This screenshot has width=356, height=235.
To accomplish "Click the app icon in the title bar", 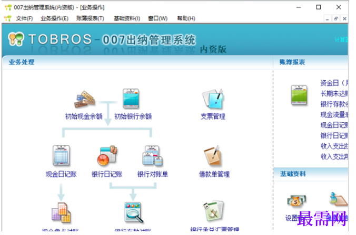I will click(8, 7).
